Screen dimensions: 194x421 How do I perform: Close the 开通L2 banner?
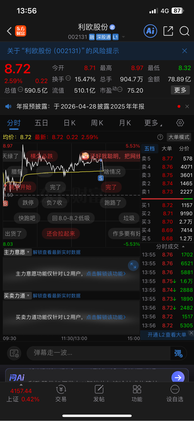[191, 333]
